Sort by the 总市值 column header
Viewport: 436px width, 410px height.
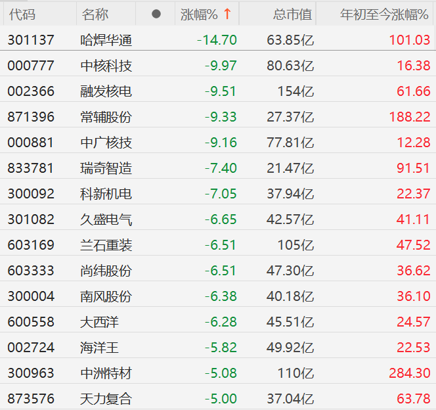point(292,14)
